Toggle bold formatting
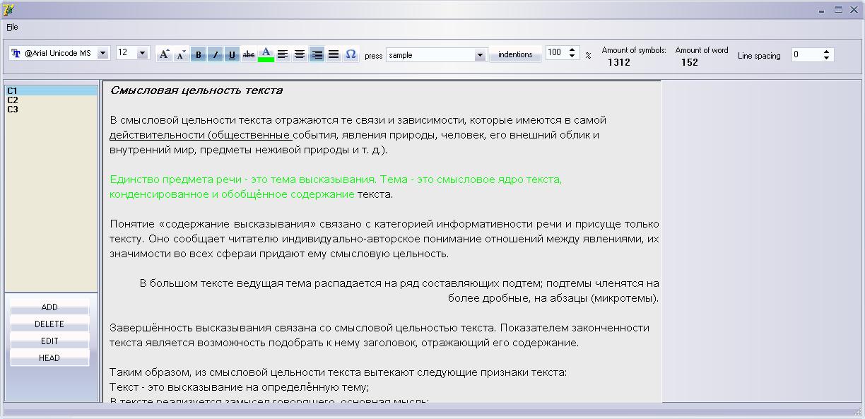865x419 pixels. point(198,53)
